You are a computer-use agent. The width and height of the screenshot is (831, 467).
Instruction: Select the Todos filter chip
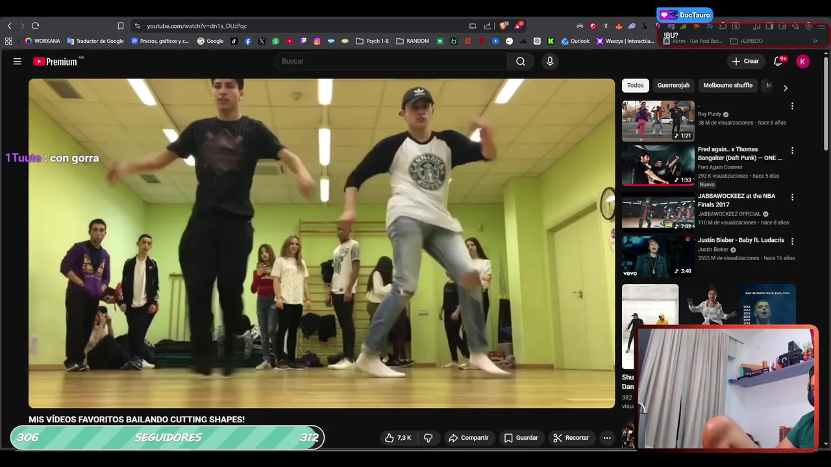(x=636, y=85)
